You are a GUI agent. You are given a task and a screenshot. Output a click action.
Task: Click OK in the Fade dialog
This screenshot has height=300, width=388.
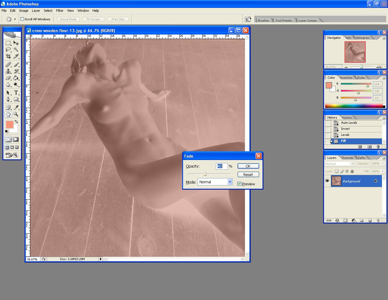[x=248, y=166]
